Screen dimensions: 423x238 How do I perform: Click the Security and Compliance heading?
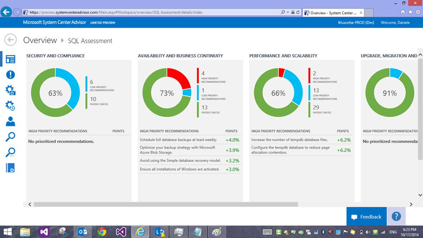click(55, 56)
